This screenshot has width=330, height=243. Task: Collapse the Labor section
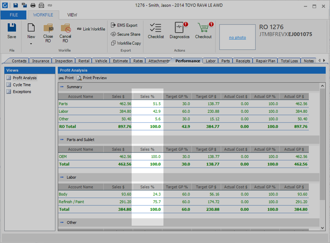point(62,177)
